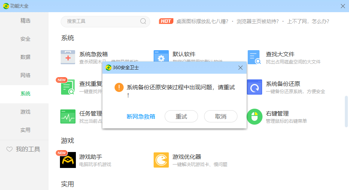Viewport: 349px width, 190px height.
Task: Open the 查找大文件 icon
Action: (x=254, y=57)
